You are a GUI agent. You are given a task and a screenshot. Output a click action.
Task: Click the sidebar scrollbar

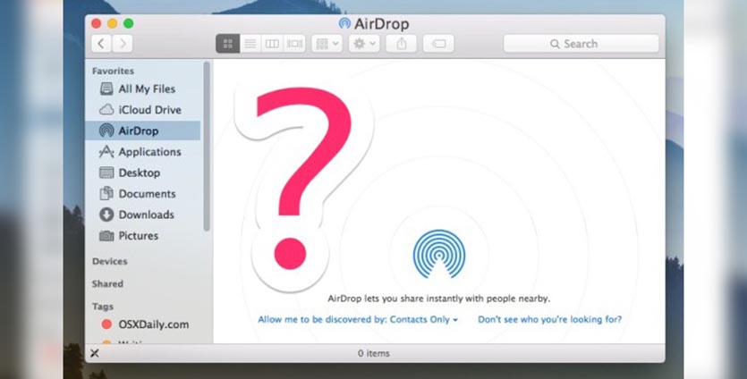[x=207, y=147]
